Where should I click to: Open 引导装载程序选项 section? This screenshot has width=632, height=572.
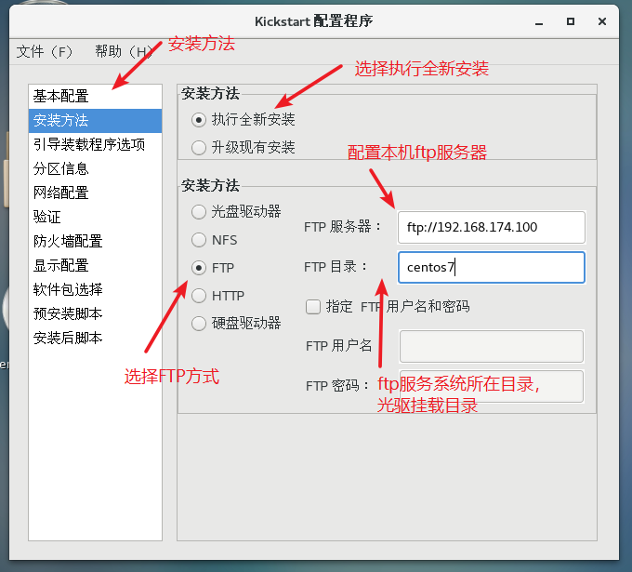(x=95, y=144)
